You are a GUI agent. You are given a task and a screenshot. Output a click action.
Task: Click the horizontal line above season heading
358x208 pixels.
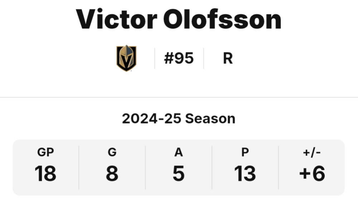(x=179, y=97)
